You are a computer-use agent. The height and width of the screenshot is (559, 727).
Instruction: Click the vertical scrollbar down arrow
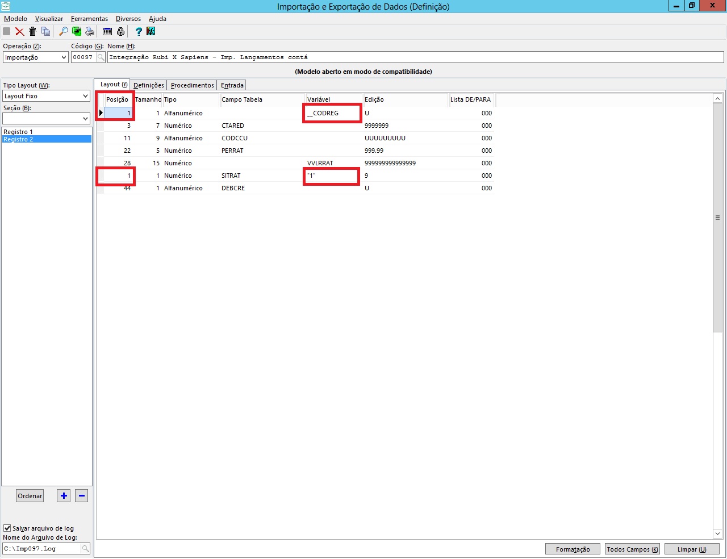coord(717,533)
